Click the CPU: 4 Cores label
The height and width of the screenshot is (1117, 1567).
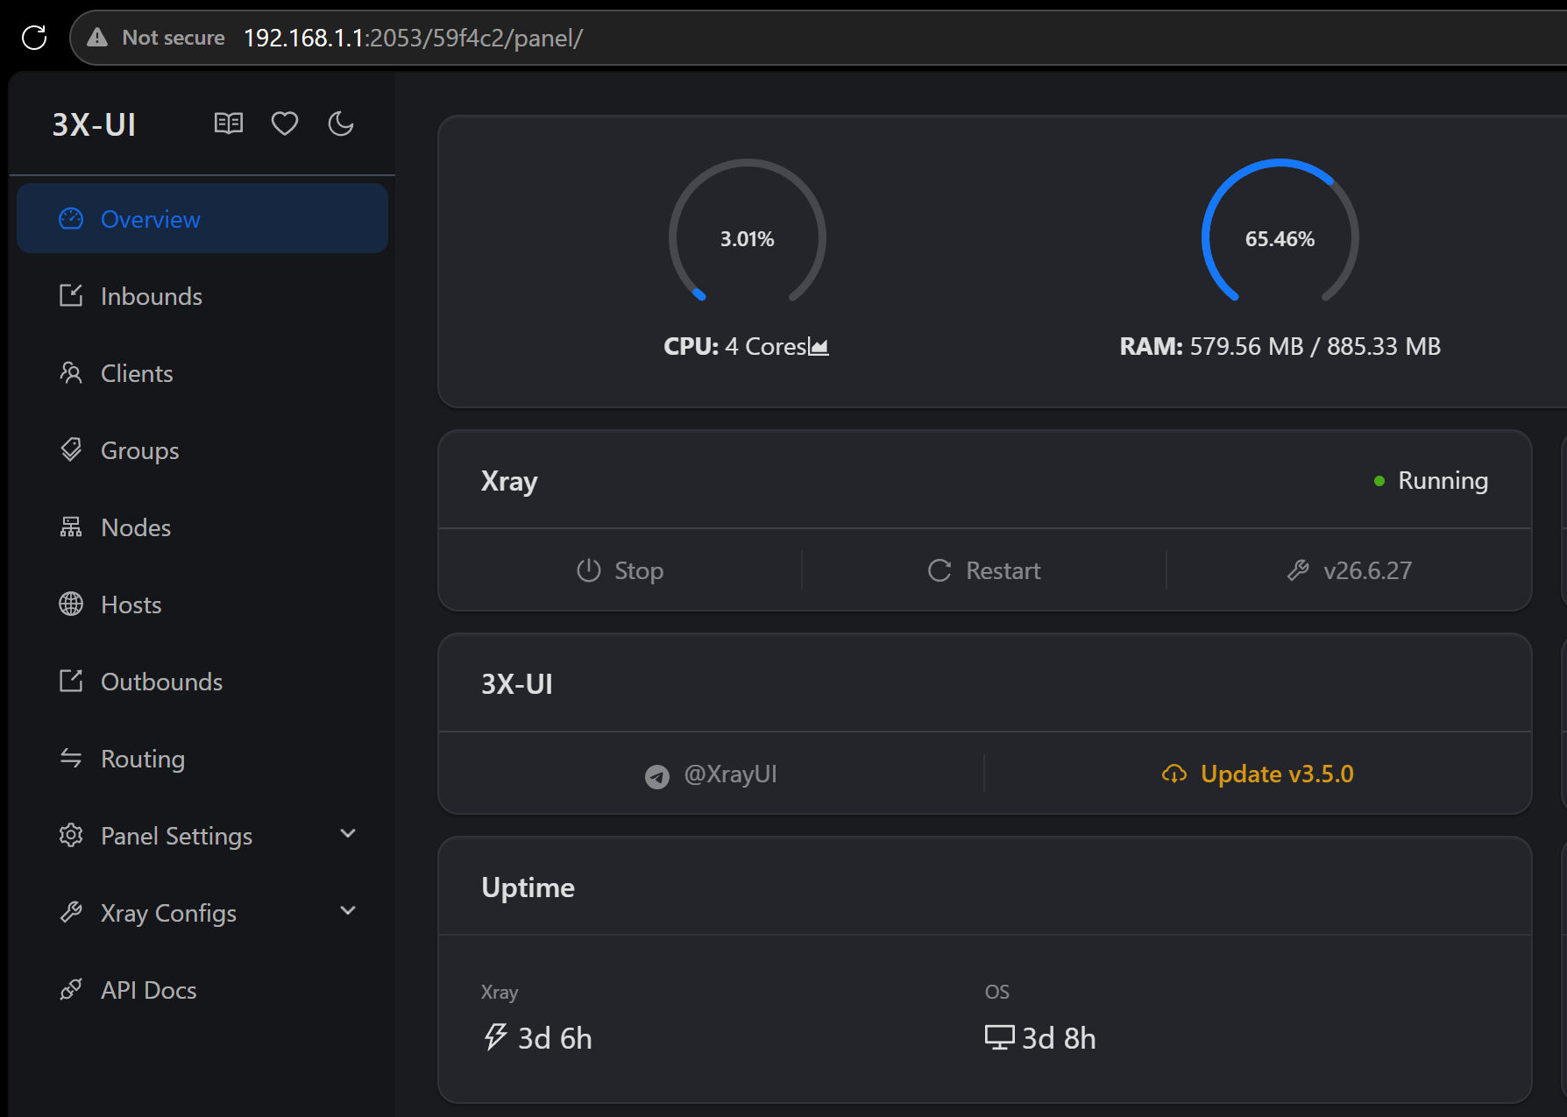point(734,346)
